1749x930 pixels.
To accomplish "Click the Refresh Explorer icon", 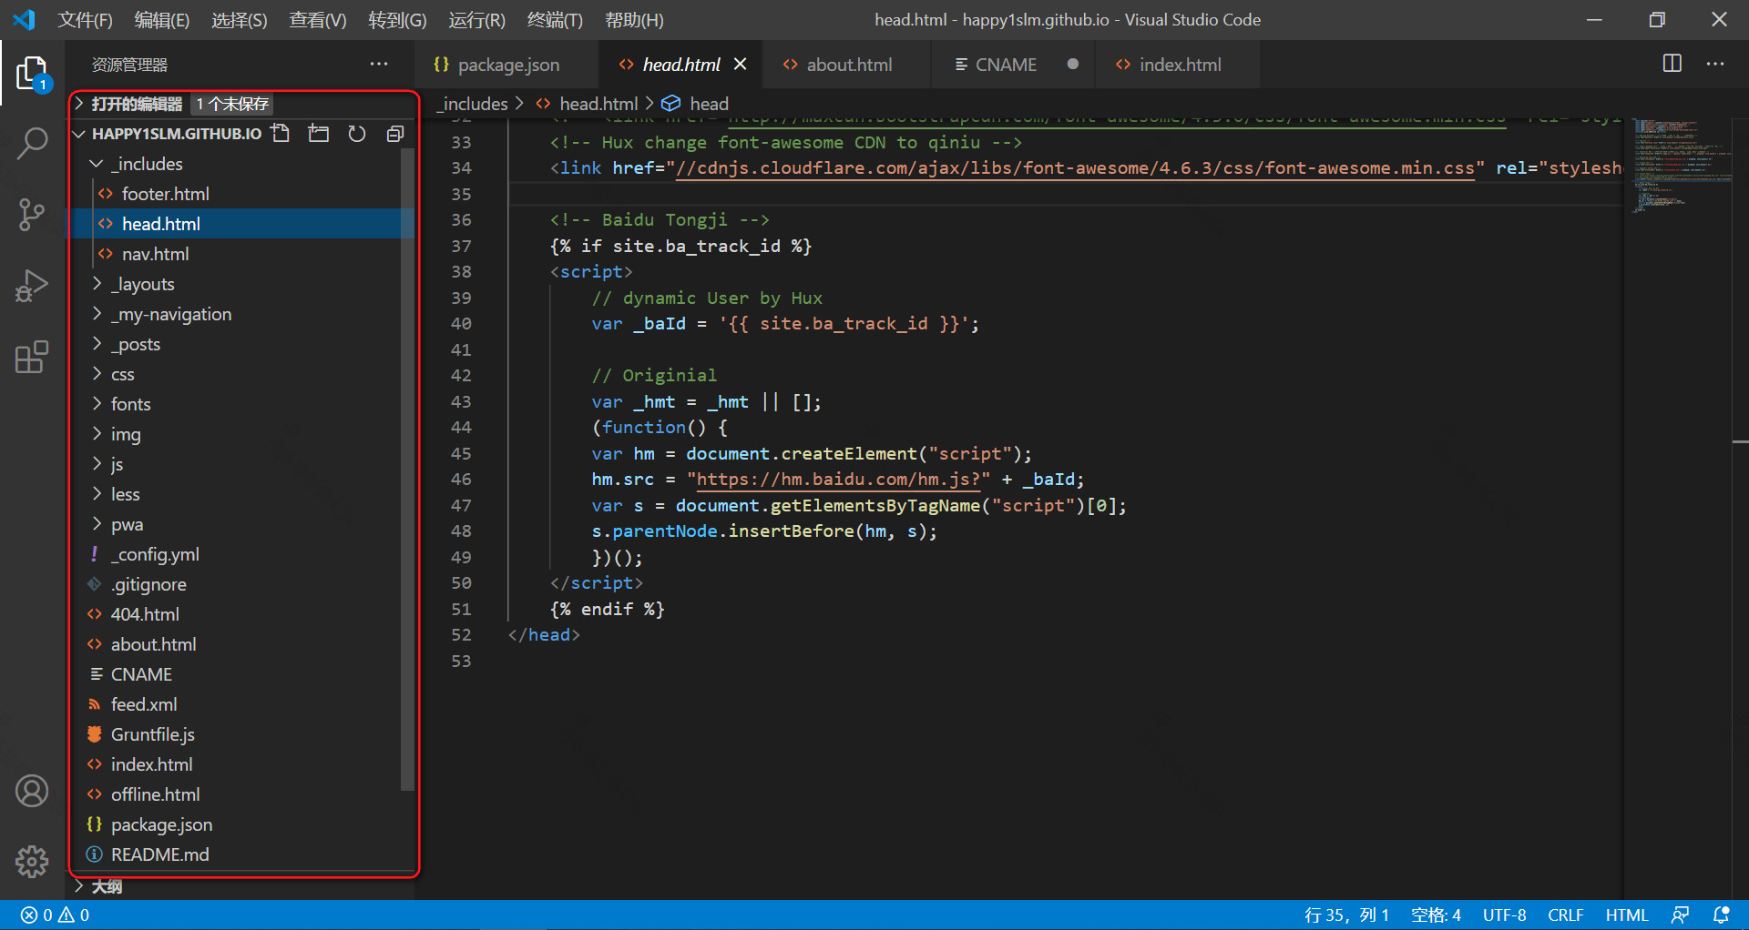I will [x=357, y=134].
